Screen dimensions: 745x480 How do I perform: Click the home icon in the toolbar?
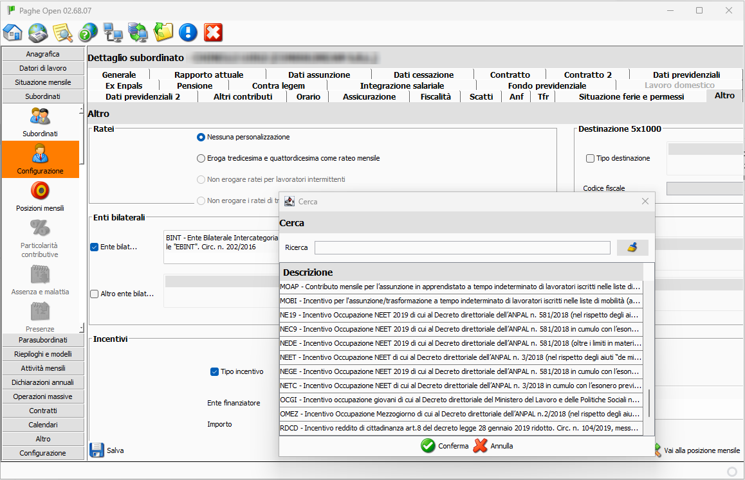14,32
